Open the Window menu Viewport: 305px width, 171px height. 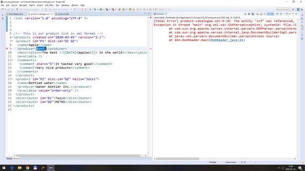coord(75,5)
